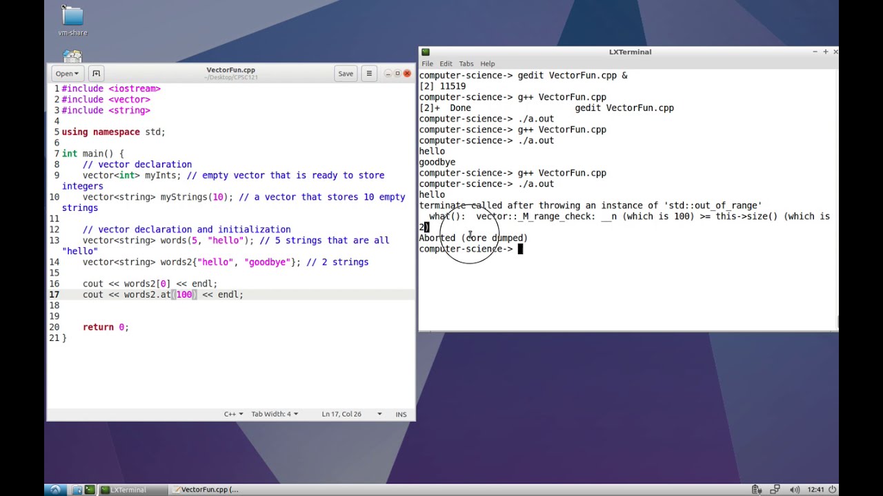This screenshot has width=883, height=496.
Task: Click 'int main() {' line
Action: click(93, 154)
